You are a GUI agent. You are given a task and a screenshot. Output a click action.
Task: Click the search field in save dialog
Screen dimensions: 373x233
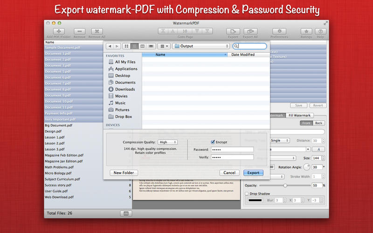(249, 46)
